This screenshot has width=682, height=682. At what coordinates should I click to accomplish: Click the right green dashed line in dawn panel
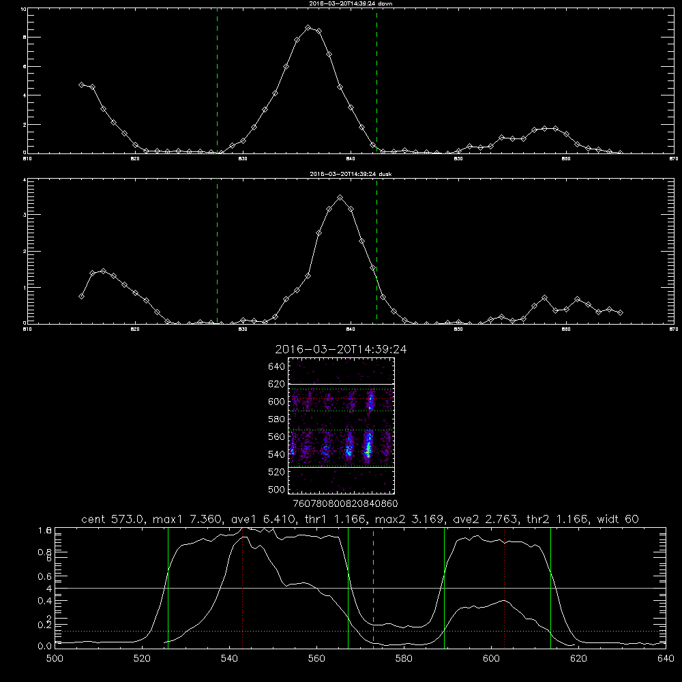pyautogui.click(x=376, y=81)
